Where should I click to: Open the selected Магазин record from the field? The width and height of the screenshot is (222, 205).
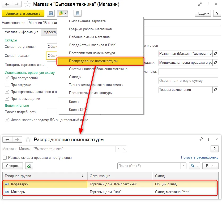tap(124, 149)
